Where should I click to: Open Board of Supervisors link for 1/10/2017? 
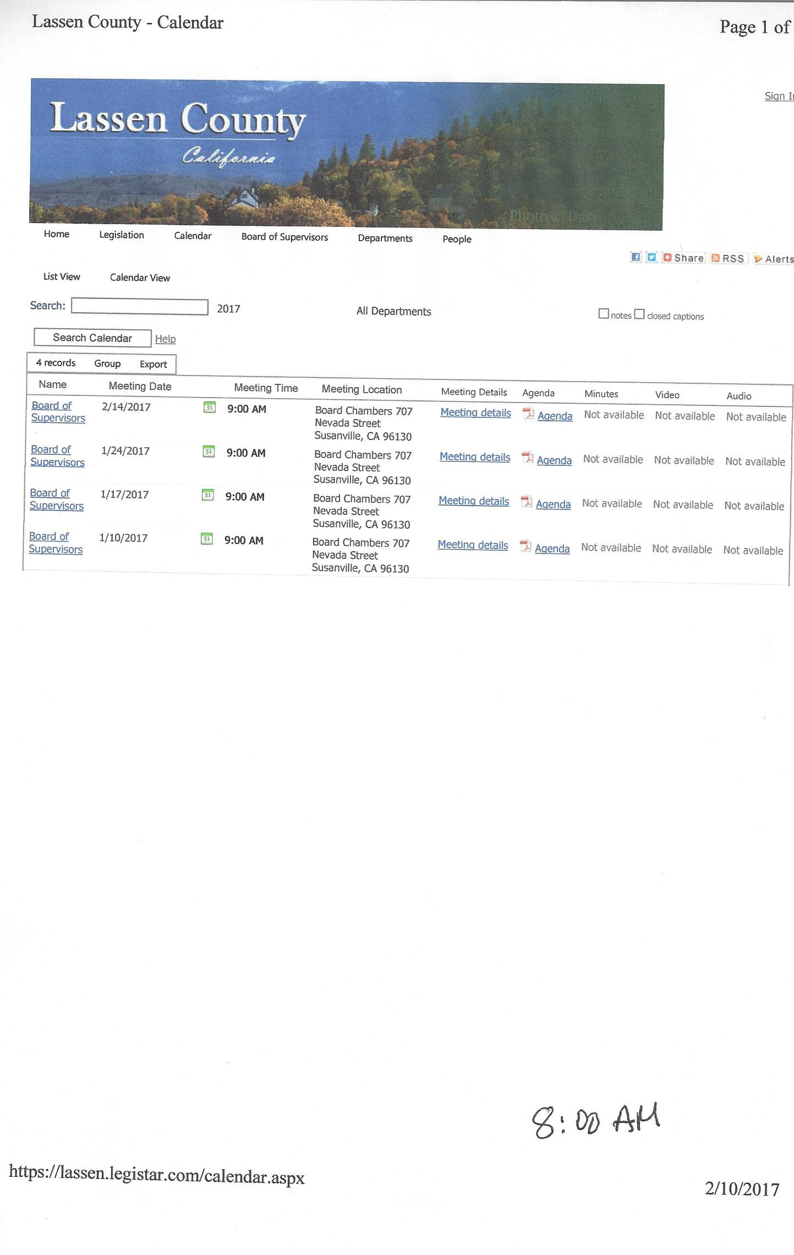click(x=55, y=542)
